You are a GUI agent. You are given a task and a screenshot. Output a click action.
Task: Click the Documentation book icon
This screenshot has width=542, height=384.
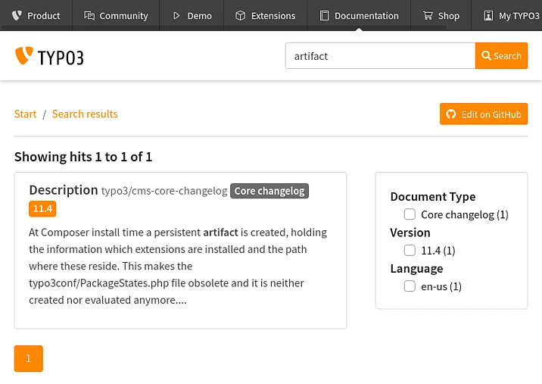(324, 15)
